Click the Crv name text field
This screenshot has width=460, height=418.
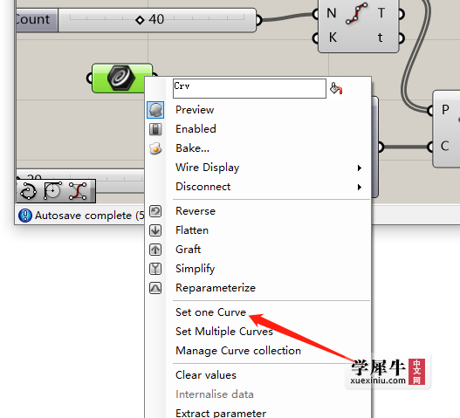tap(250, 88)
